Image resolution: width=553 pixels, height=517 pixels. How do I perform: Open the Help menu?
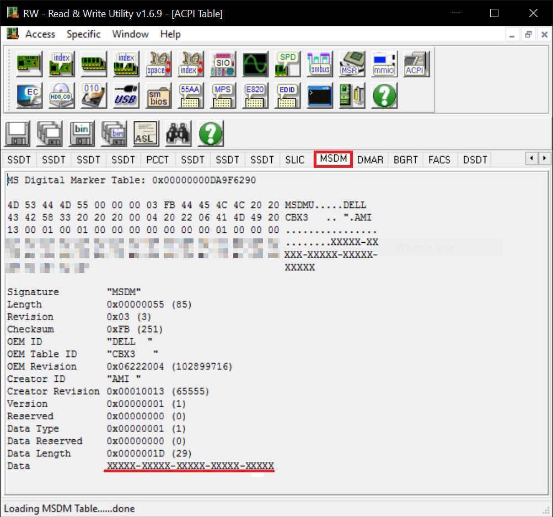[170, 34]
